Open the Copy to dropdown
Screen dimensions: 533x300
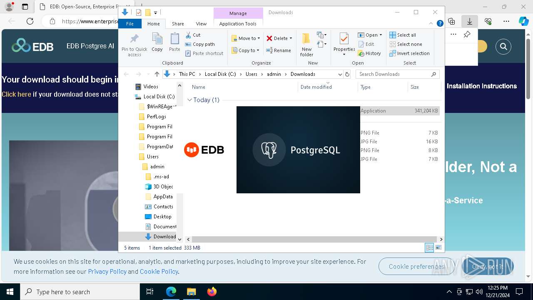click(x=245, y=50)
